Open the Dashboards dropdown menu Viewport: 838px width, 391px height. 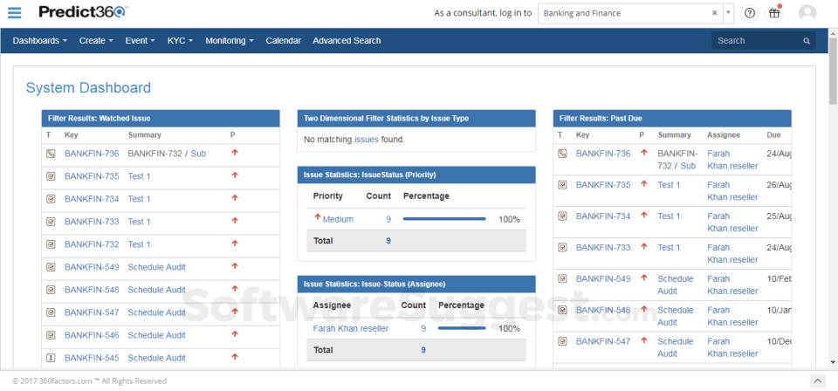(40, 41)
